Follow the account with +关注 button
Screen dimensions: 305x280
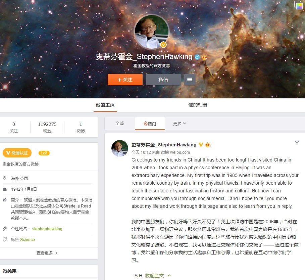click(125, 79)
